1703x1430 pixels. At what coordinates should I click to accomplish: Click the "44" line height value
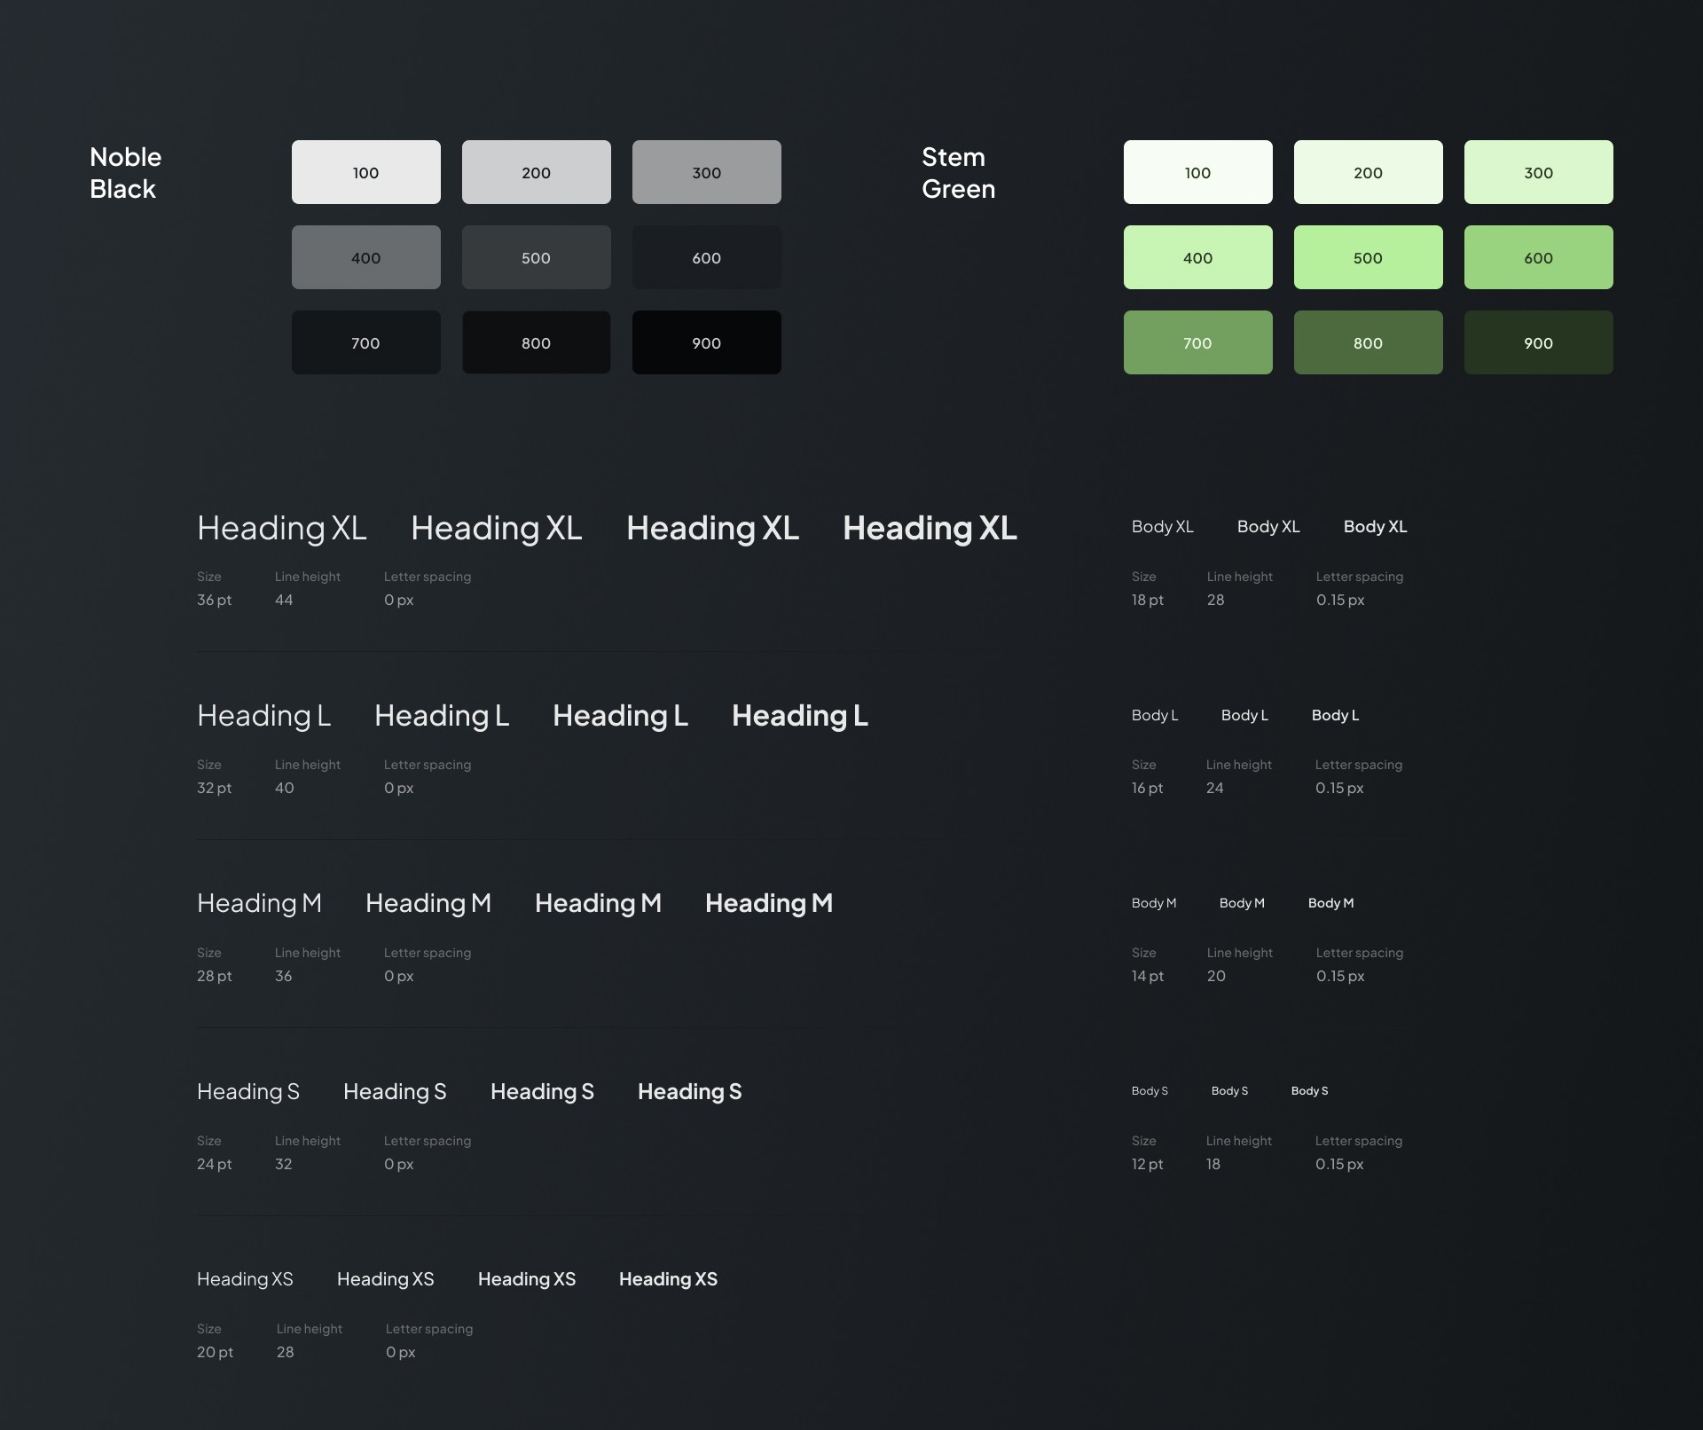284,601
